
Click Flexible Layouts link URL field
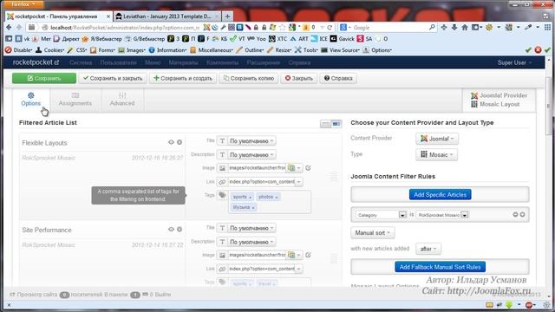pos(261,182)
